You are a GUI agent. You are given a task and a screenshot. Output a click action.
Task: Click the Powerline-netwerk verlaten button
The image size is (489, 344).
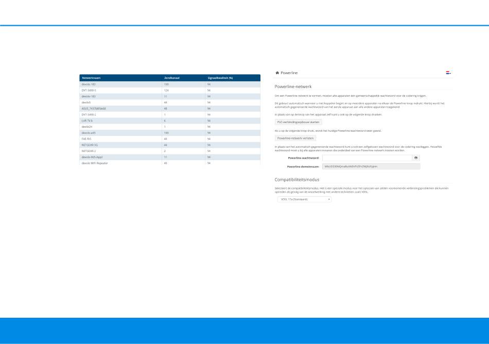pyautogui.click(x=295, y=138)
